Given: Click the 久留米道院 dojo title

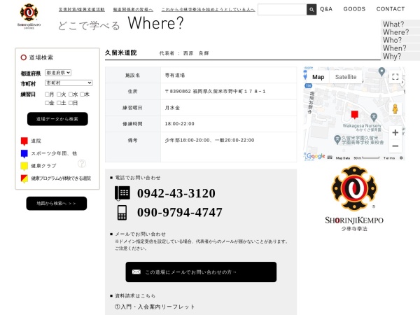Looking at the screenshot, I should pos(121,52).
